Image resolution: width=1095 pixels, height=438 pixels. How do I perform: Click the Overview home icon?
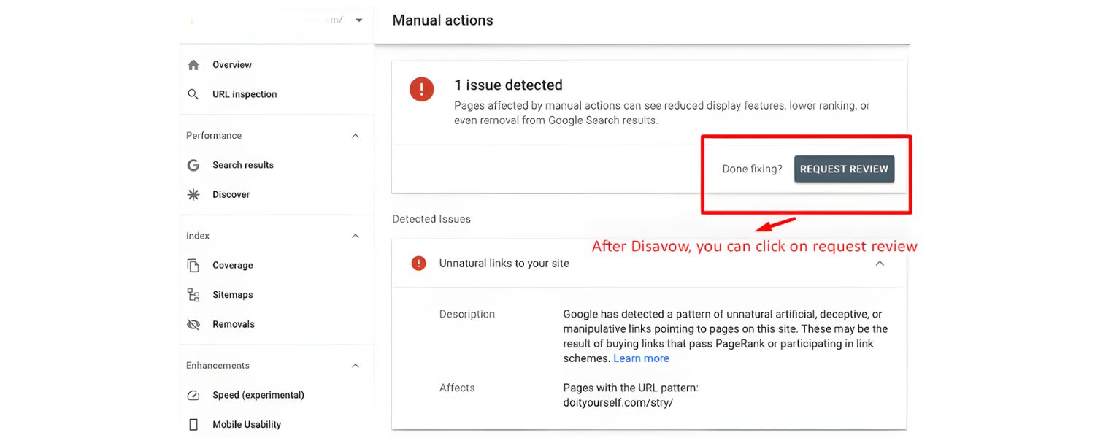coord(193,65)
